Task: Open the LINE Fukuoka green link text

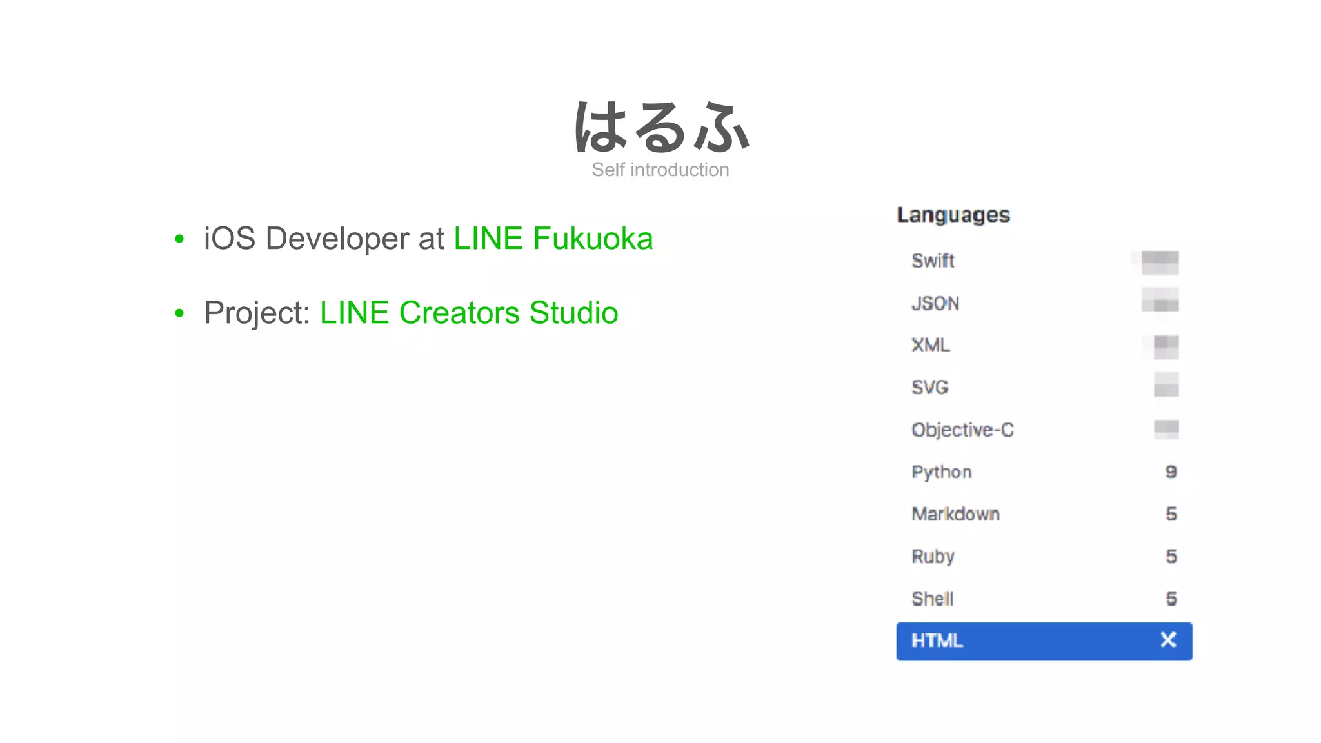Action: coord(553,239)
